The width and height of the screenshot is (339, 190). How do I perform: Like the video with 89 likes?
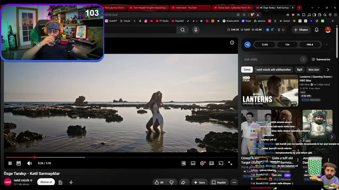(x=159, y=182)
